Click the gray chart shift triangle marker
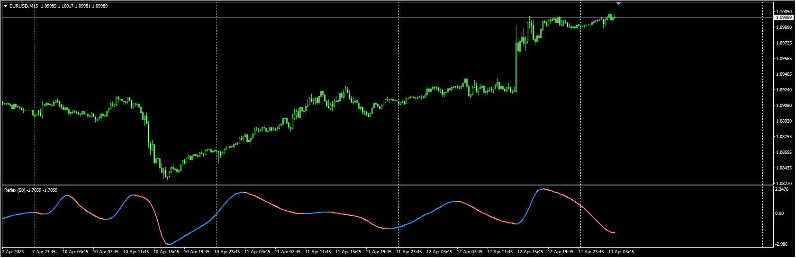Image resolution: width=796 pixels, height=258 pixels. (618, 3)
